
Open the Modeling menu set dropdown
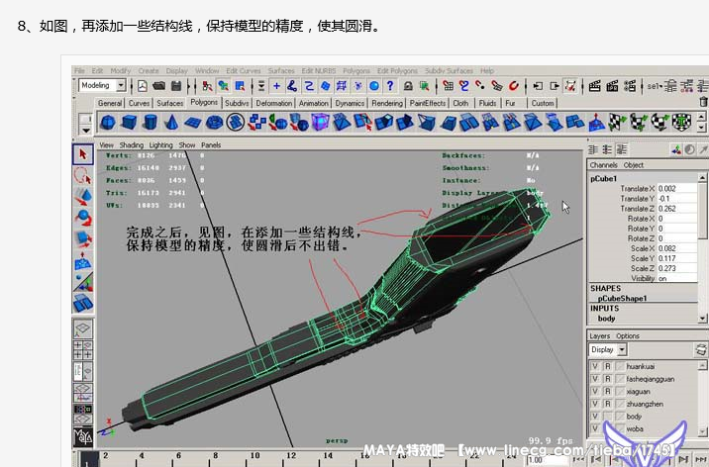click(x=120, y=85)
